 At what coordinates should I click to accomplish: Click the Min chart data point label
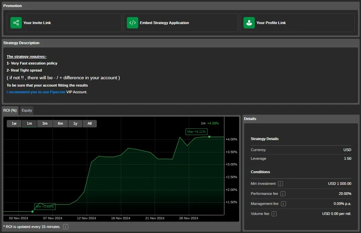tap(45, 207)
